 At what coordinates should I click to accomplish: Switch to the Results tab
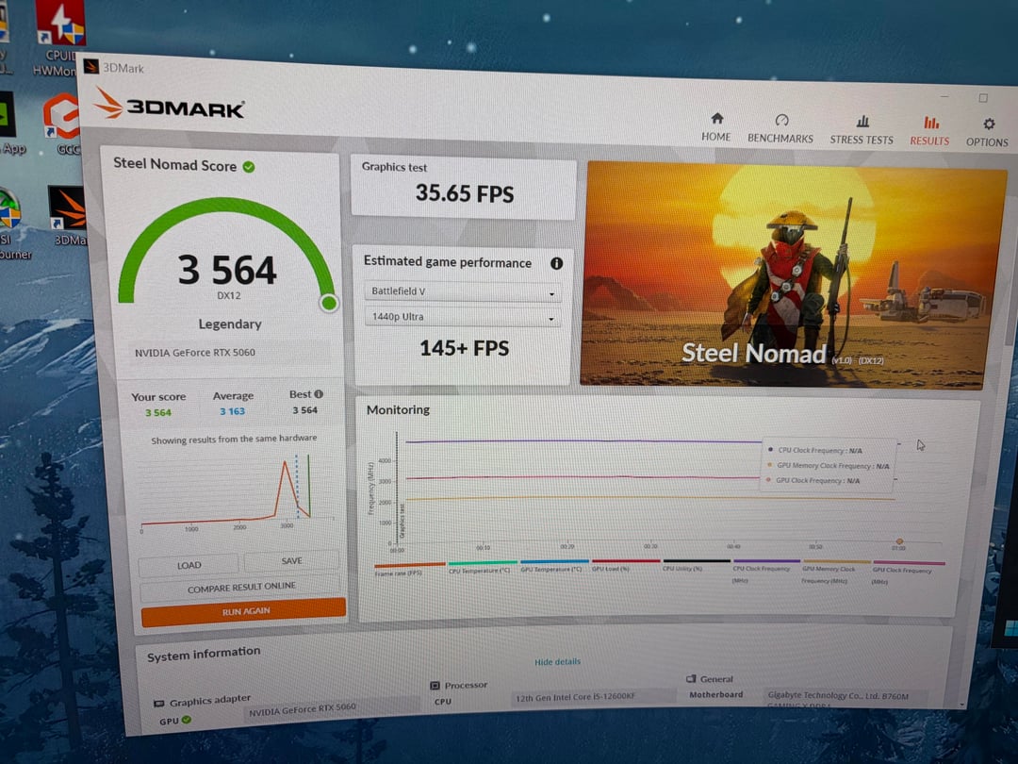929,131
